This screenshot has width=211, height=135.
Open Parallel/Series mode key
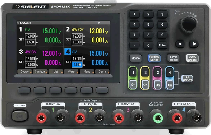coord(154,58)
